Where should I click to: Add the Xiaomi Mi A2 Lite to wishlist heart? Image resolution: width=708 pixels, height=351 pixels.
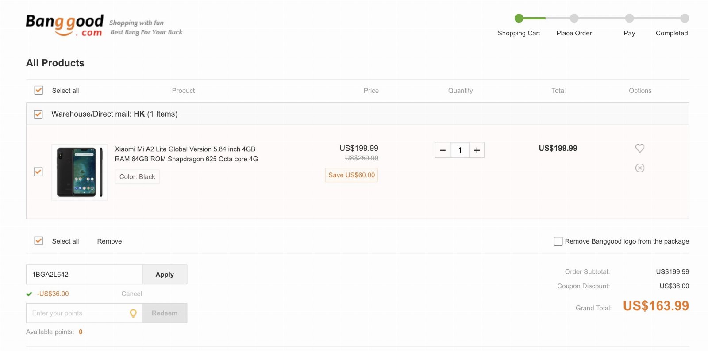(x=640, y=148)
